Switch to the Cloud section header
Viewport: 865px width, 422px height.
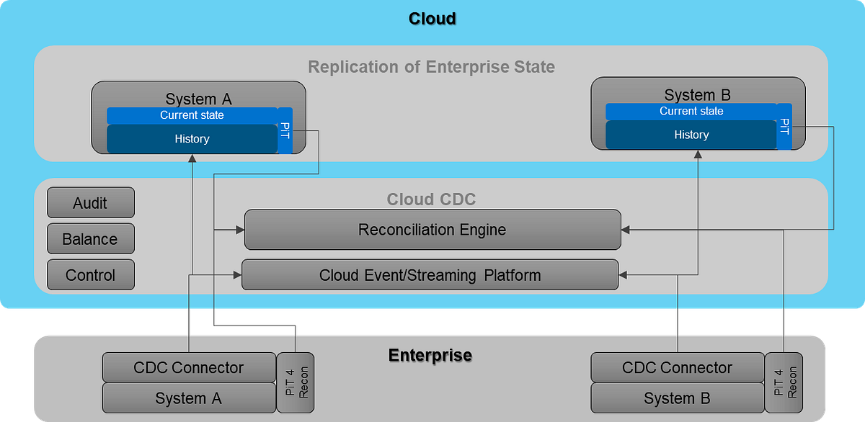click(x=432, y=19)
